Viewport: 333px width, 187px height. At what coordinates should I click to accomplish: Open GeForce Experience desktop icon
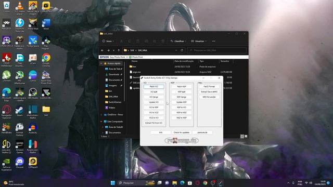click(7, 164)
